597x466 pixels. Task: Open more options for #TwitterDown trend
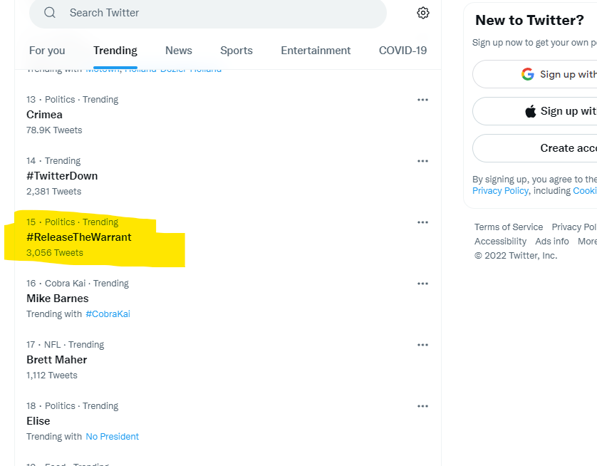pyautogui.click(x=422, y=161)
